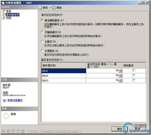Click the 确定 button
The image size is (151, 135).
(x=120, y=129)
